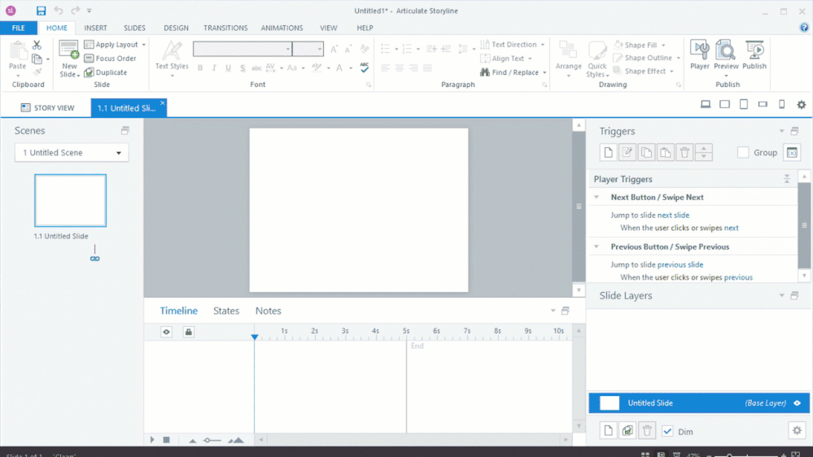Switch to the INSERT ribbon tab

pyautogui.click(x=95, y=28)
